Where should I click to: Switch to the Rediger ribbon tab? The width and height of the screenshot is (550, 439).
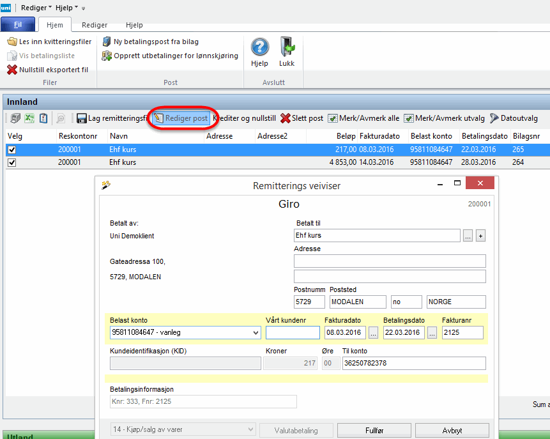tap(95, 25)
